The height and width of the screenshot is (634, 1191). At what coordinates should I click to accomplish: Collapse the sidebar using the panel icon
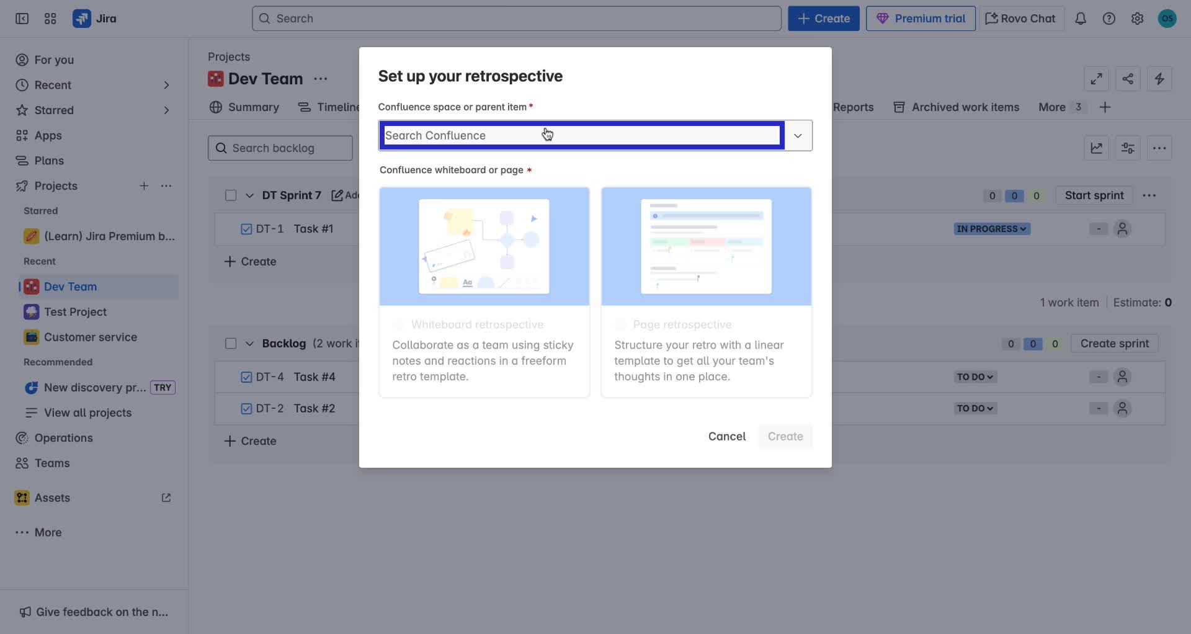point(22,19)
